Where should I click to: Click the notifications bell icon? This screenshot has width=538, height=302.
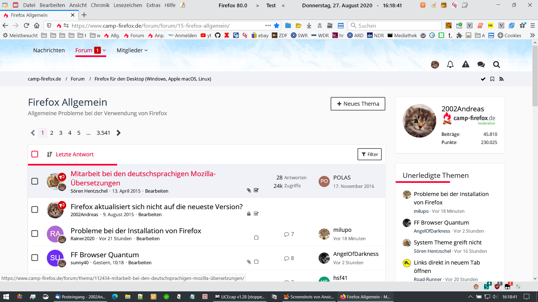point(450,65)
